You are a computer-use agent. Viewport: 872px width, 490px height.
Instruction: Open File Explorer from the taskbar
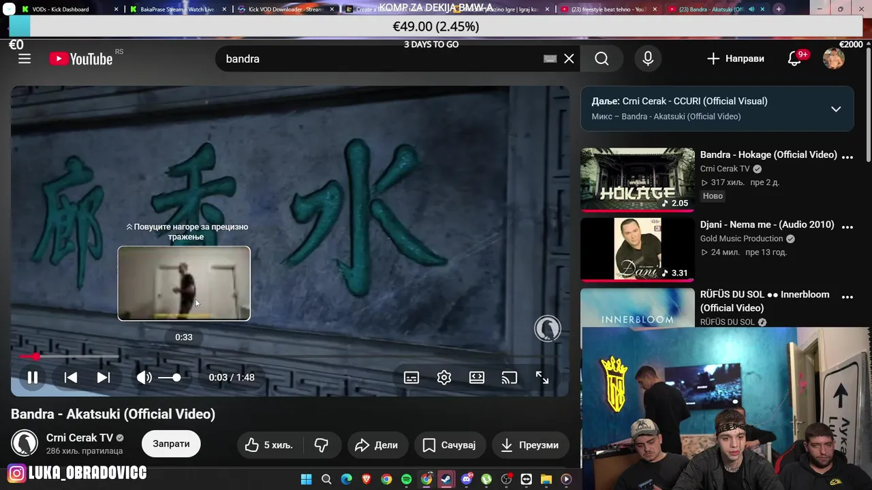click(546, 480)
